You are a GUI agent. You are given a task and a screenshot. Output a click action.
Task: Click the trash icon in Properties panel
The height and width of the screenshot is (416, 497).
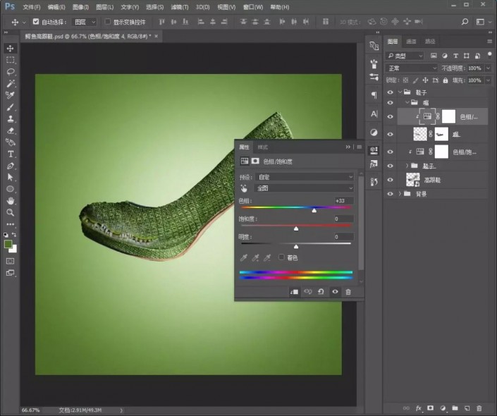tap(348, 292)
